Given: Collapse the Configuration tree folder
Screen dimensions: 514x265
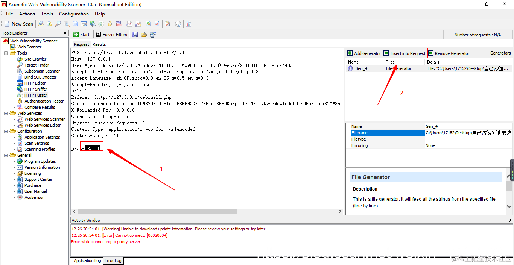Looking at the screenshot, I should click(x=6, y=131).
